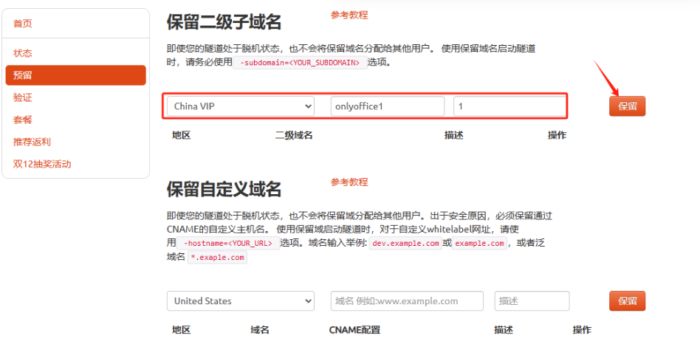Expand the China VIP region dropdown
This screenshot has height=361, width=700.
tap(240, 106)
